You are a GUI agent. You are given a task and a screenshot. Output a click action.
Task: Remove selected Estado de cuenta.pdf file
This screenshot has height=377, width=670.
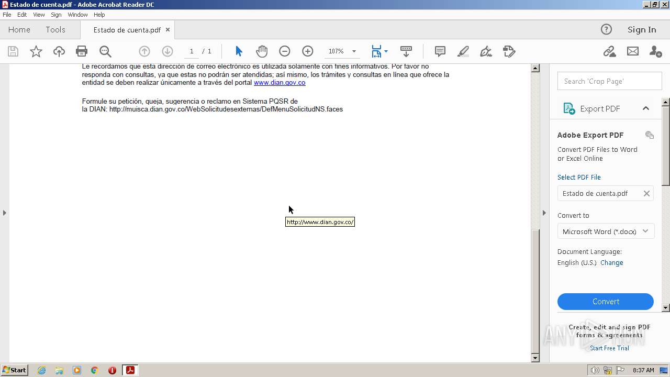point(646,193)
